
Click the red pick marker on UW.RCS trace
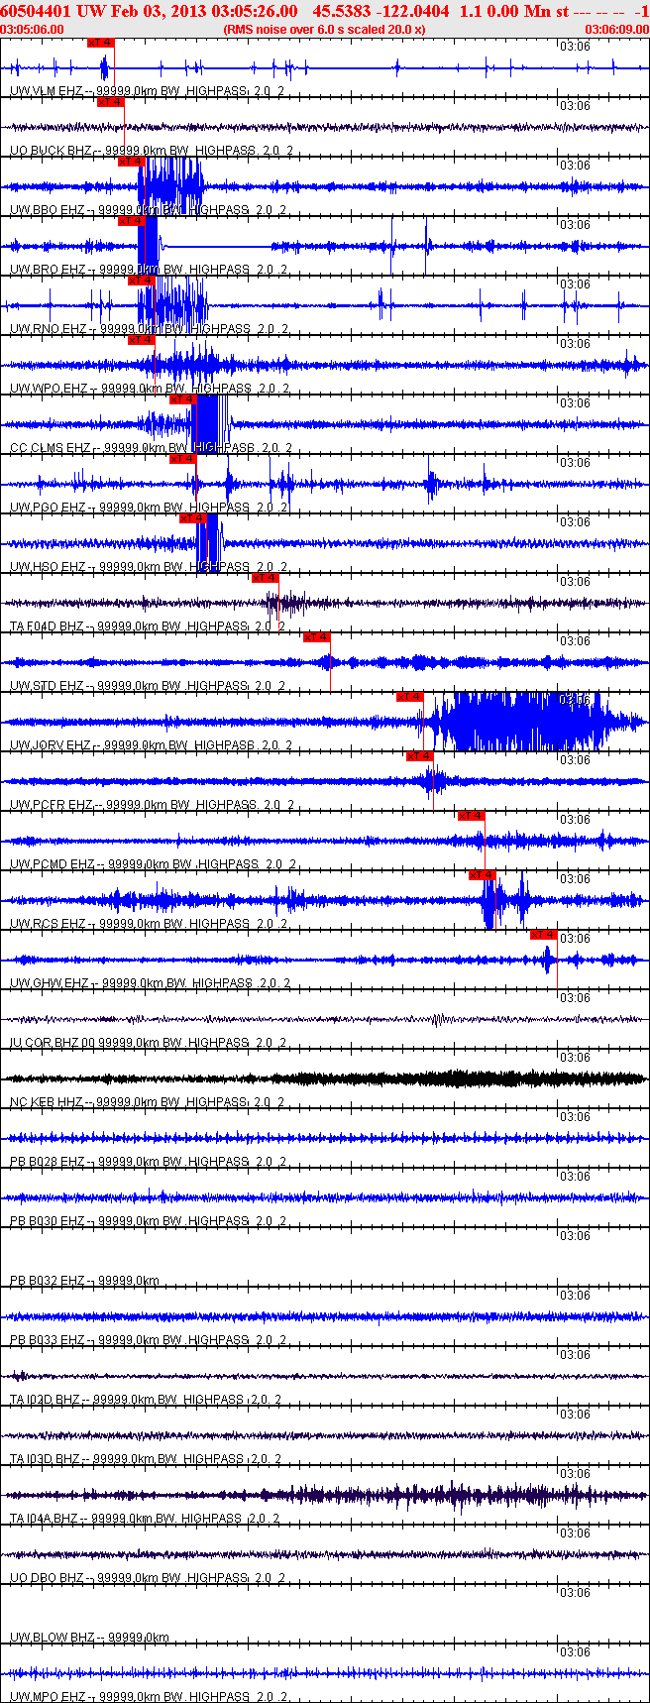pos(482,875)
